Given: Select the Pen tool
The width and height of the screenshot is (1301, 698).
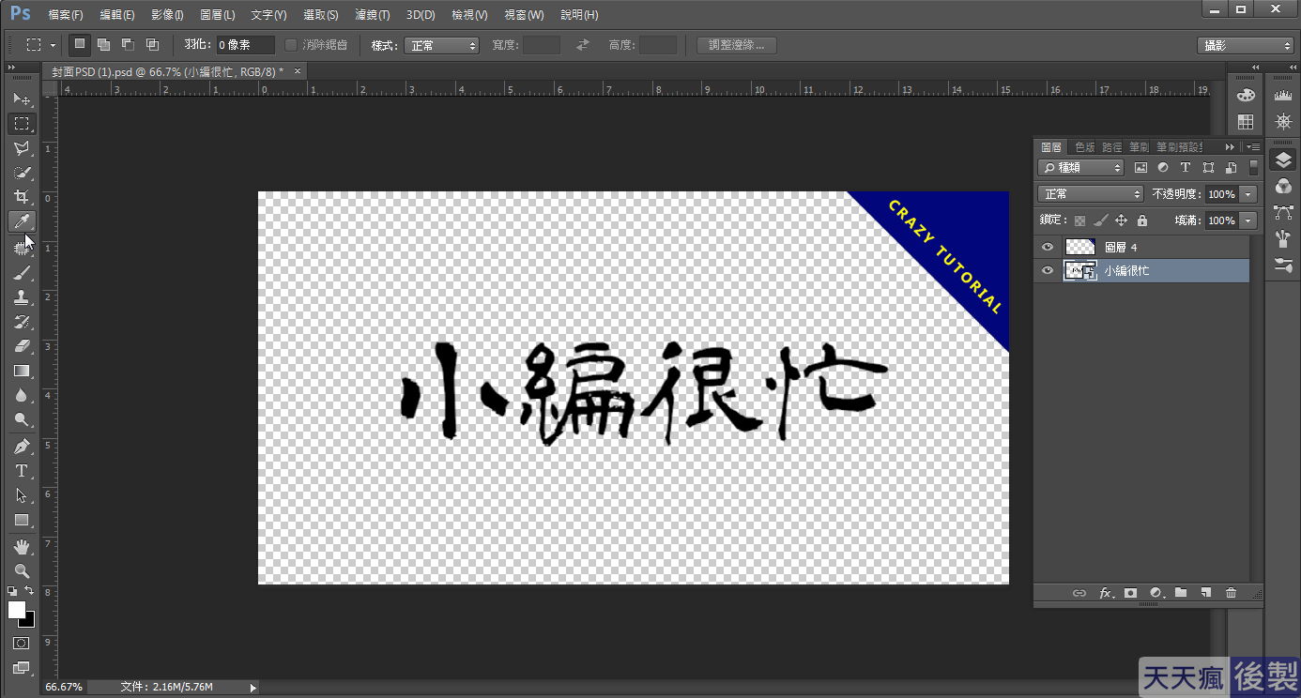Looking at the screenshot, I should [22, 447].
